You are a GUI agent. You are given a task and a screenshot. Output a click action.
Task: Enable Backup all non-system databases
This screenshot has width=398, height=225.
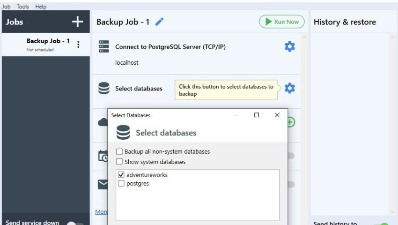point(119,151)
